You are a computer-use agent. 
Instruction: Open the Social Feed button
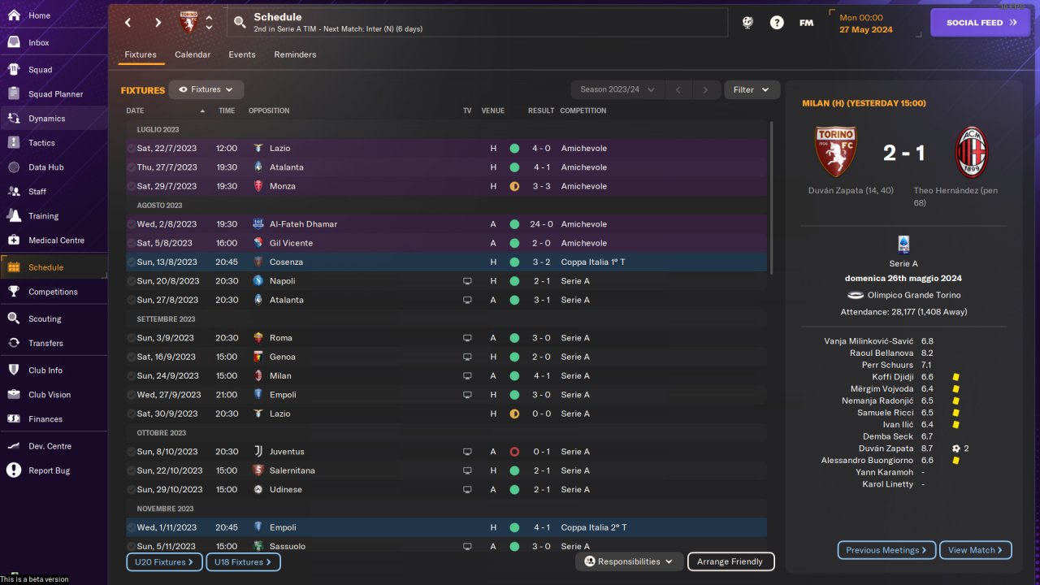point(981,23)
